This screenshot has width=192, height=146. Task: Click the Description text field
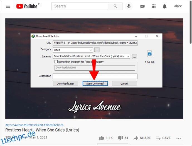95,76
